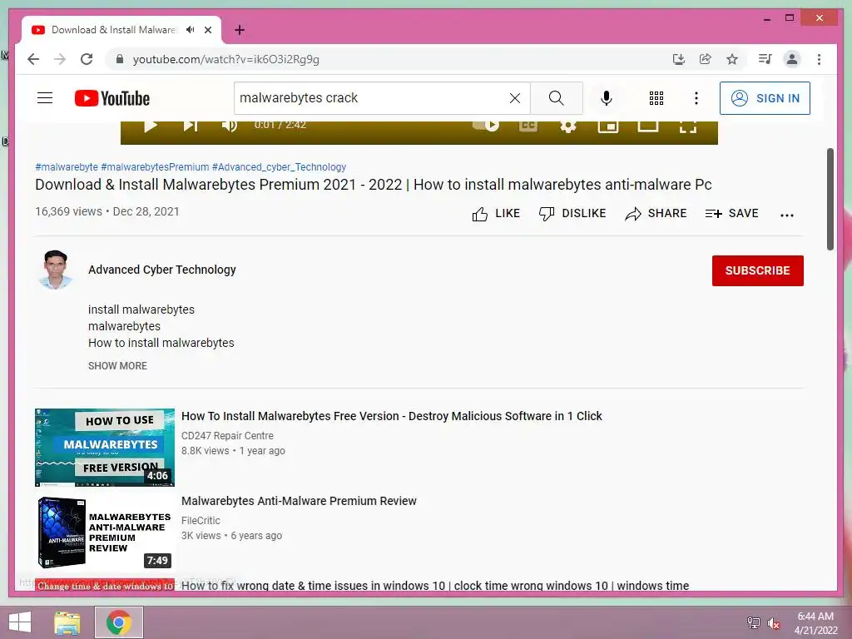
Task: Skip to the next video
Action: pyautogui.click(x=191, y=126)
